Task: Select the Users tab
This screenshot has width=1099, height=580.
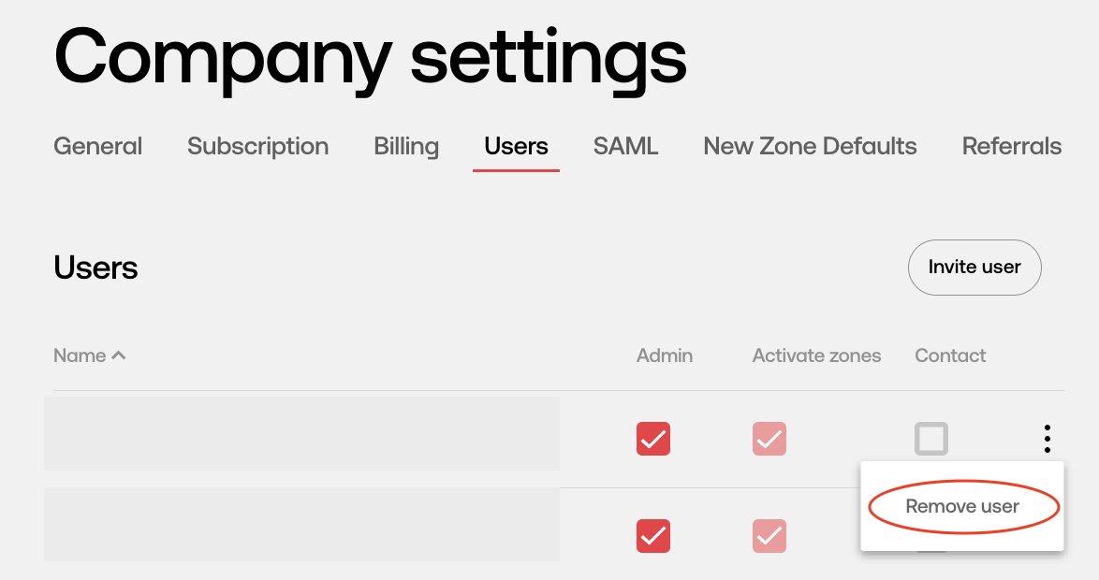Action: pos(516,146)
